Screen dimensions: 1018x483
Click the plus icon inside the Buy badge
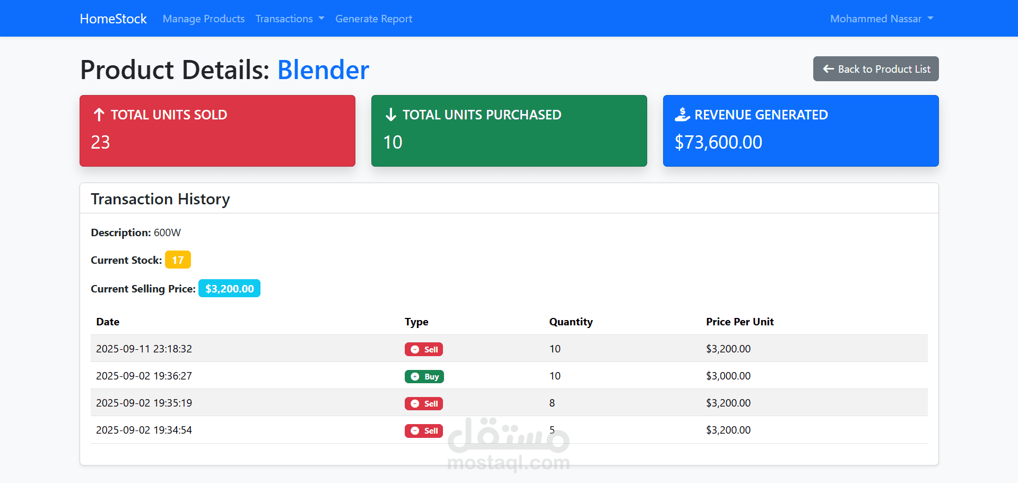point(415,376)
